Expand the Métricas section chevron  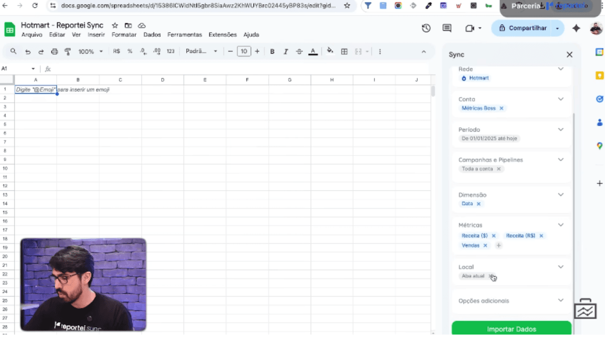point(561,225)
